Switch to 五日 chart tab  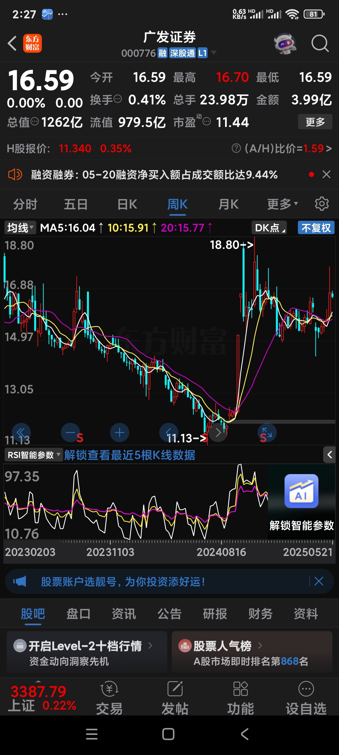click(x=76, y=204)
